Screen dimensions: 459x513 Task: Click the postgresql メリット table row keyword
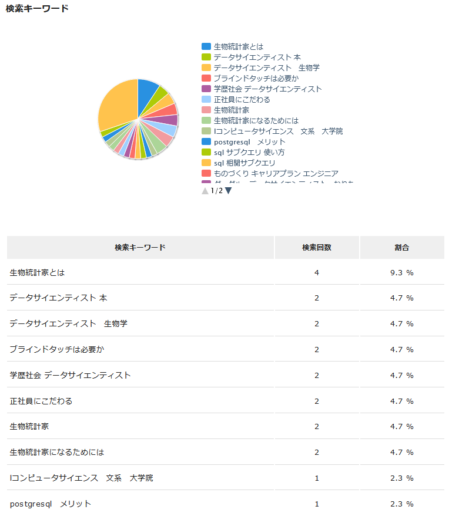(51, 504)
